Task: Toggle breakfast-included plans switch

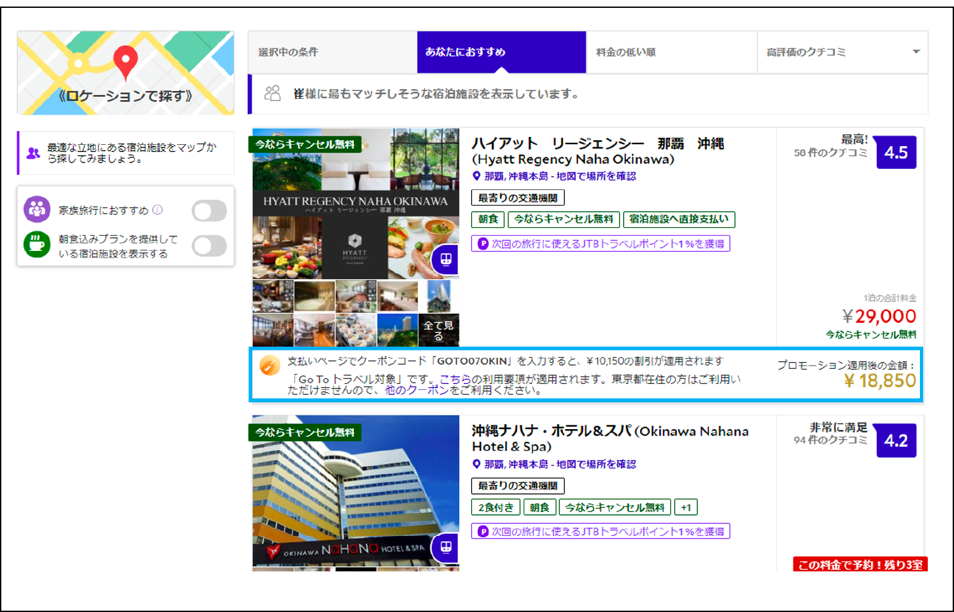Action: (x=209, y=246)
